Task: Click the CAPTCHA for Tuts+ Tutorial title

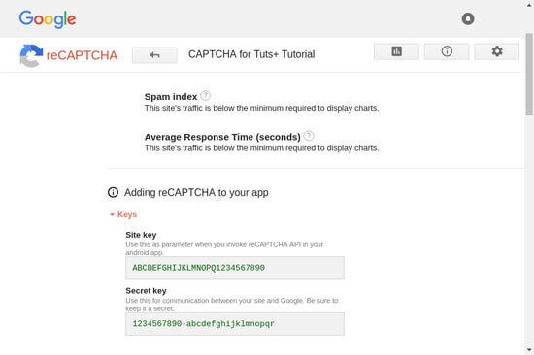Action: click(251, 54)
